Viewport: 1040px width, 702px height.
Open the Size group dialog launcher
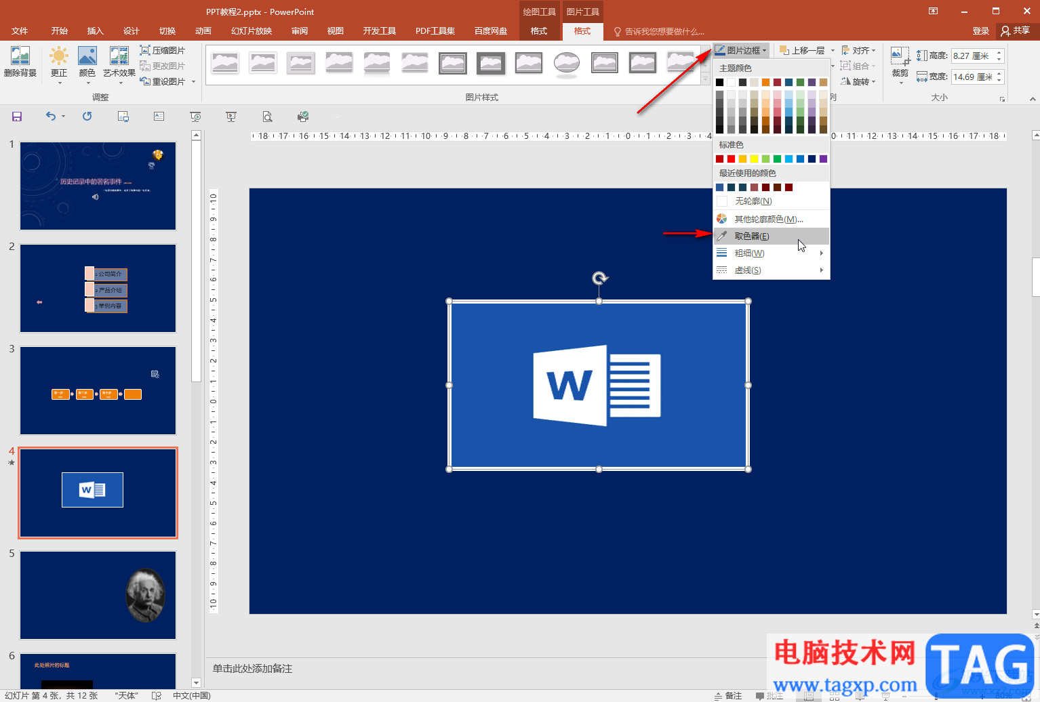pyautogui.click(x=1002, y=99)
